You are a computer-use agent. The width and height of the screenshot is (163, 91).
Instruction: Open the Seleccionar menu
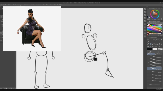pos(38,5)
